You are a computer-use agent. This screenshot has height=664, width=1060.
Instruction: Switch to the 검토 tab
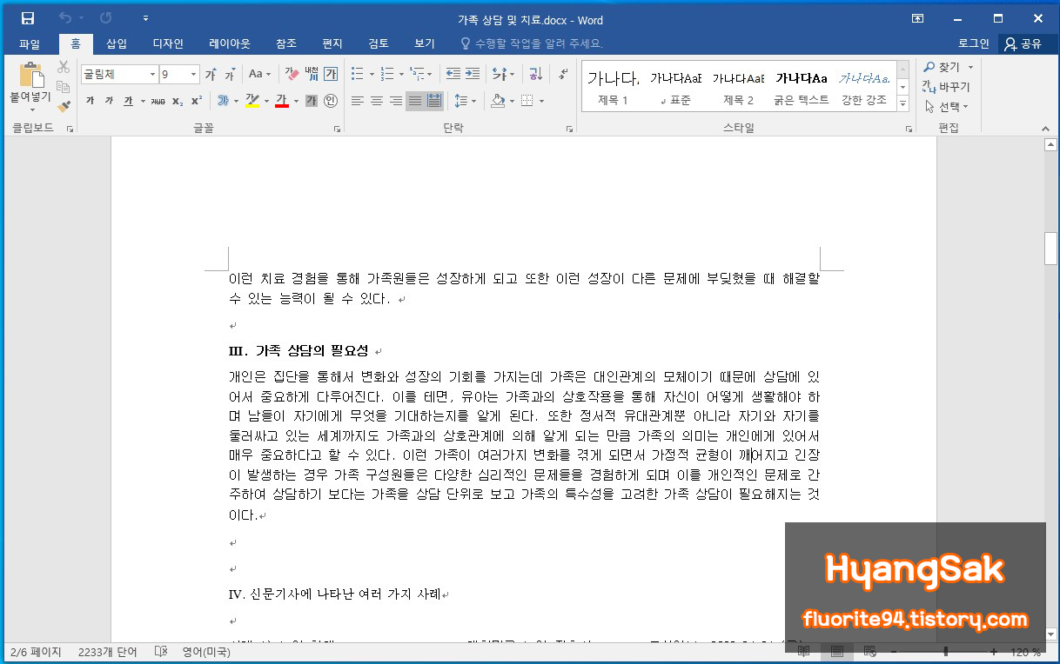pos(379,43)
